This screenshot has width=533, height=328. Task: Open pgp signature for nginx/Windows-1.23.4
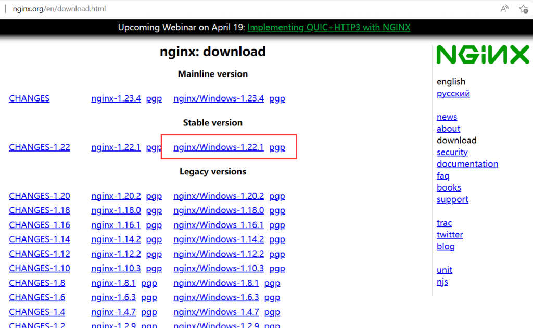[277, 99]
